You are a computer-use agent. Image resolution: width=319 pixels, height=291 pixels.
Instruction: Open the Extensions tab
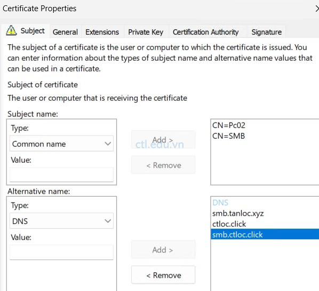(102, 32)
